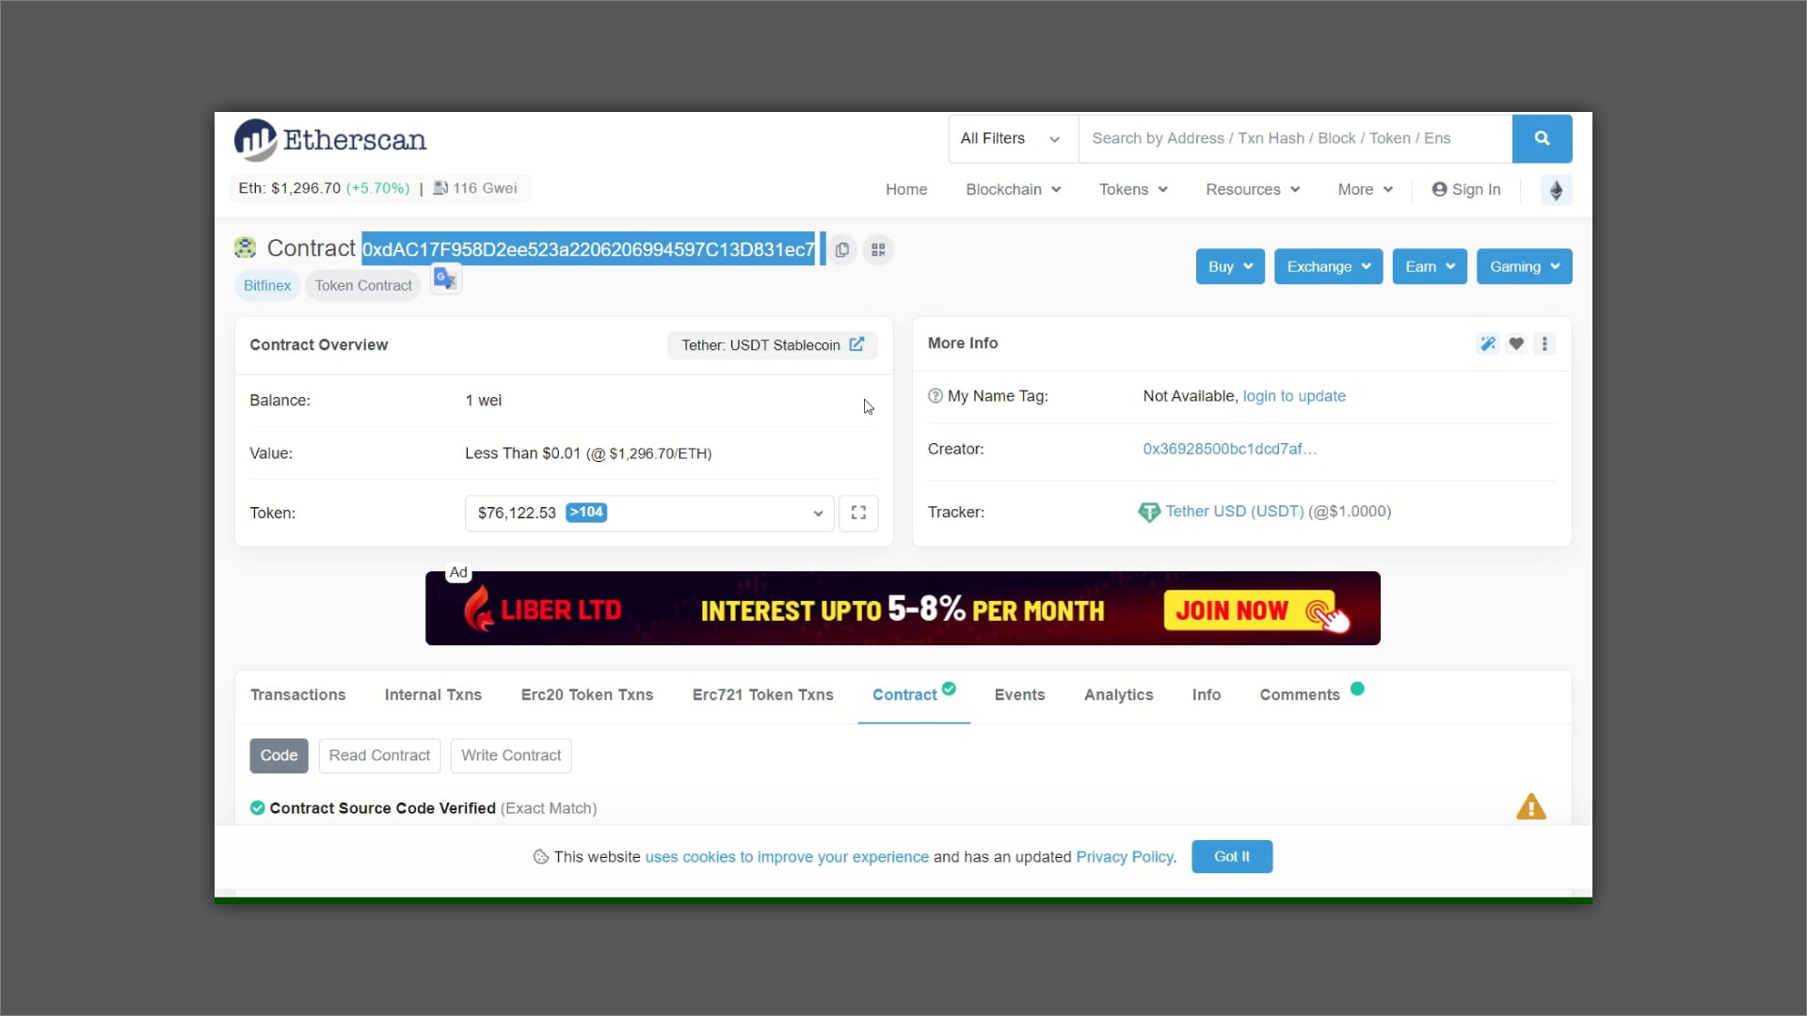Click the Google Translate icon
1807x1016 pixels.
pyautogui.click(x=445, y=279)
